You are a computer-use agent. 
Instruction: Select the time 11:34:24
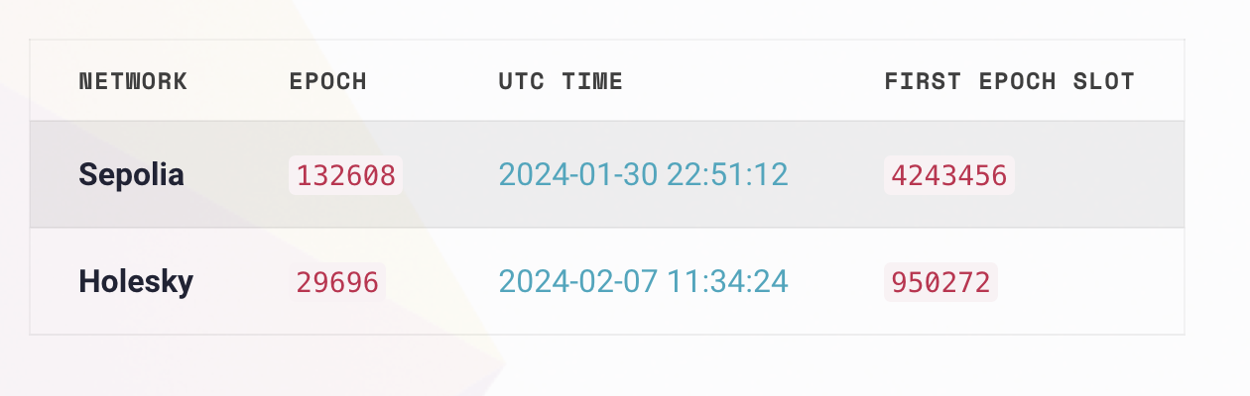[725, 282]
